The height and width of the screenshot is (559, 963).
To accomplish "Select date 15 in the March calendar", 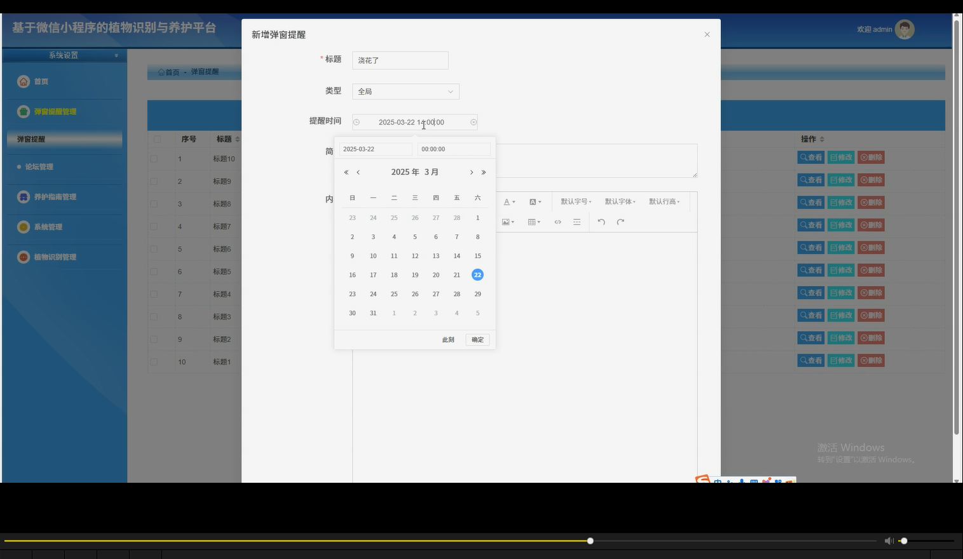I will point(477,255).
